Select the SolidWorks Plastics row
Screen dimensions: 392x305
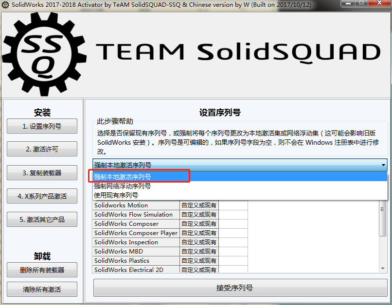click(170, 261)
